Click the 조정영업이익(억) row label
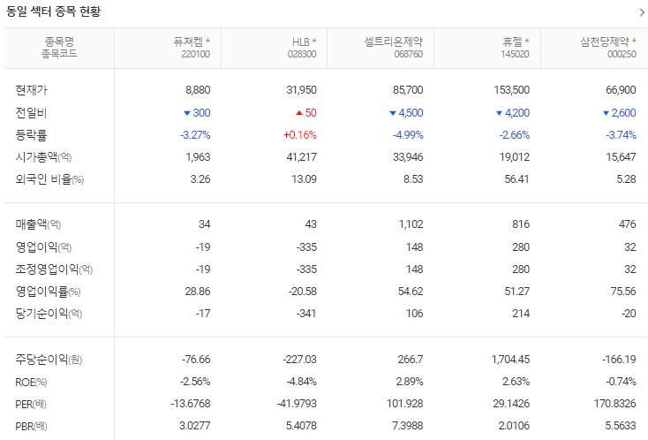 tap(54, 269)
